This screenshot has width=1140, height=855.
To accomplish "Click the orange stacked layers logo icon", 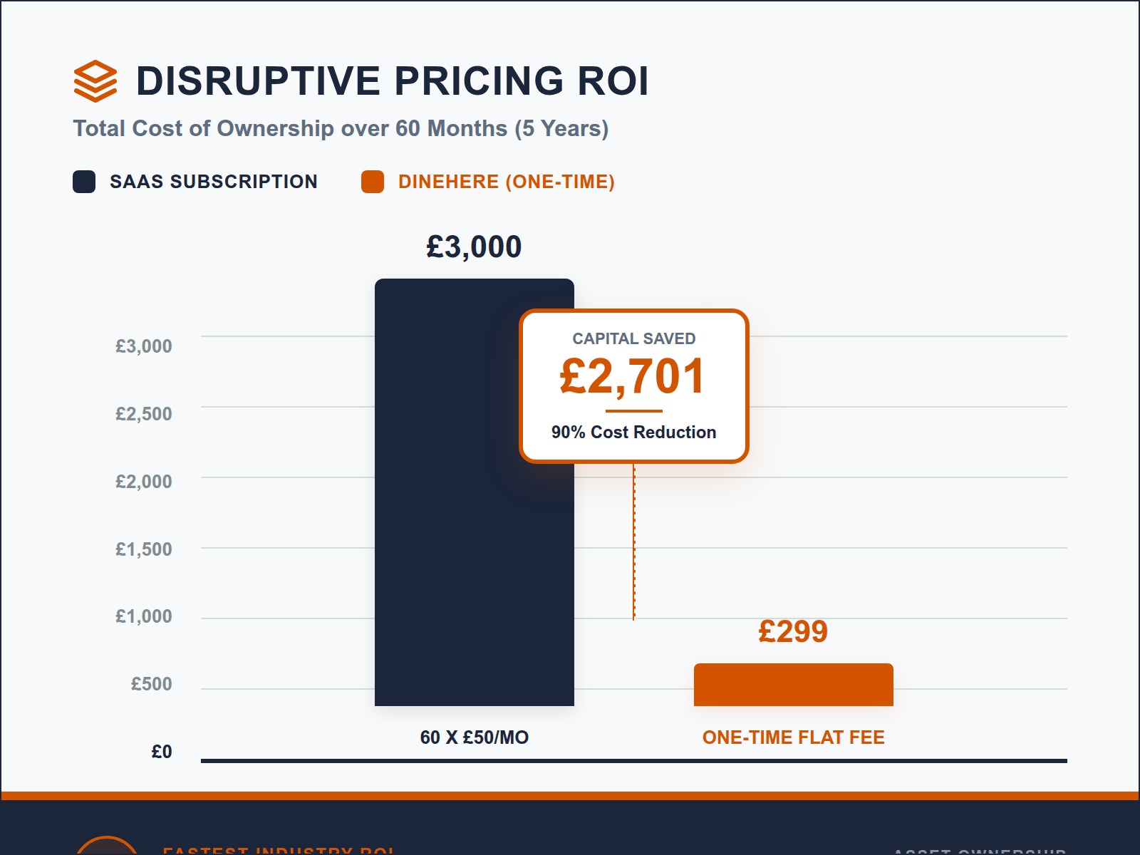I will click(x=95, y=81).
